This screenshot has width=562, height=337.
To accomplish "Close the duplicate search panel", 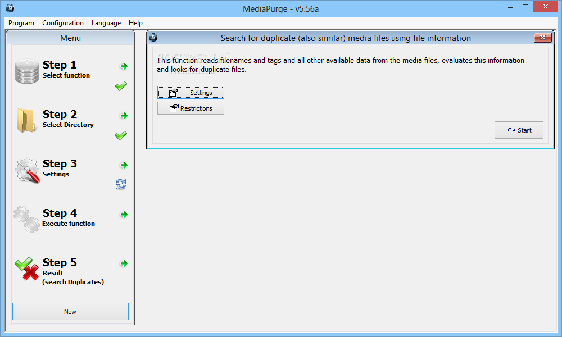I will pyautogui.click(x=543, y=38).
